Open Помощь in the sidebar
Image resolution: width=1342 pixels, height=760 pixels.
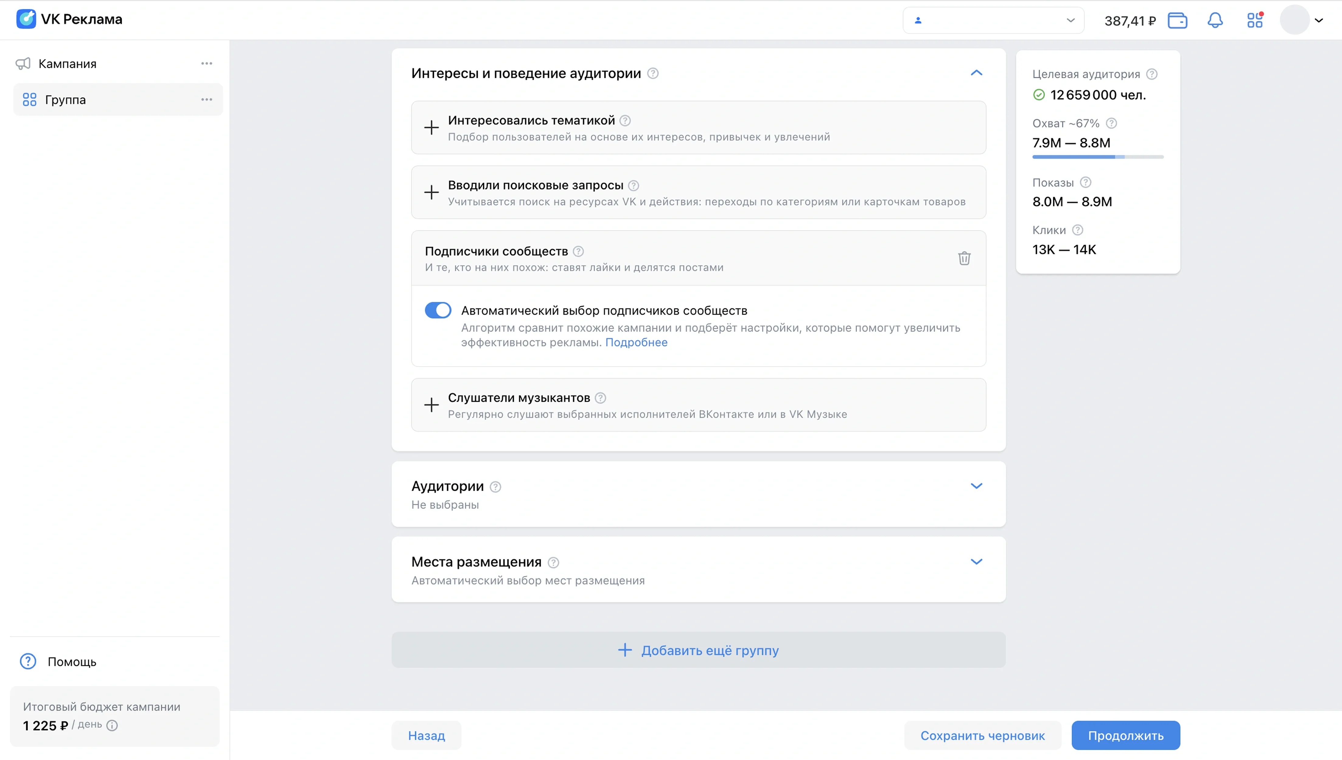(x=72, y=661)
